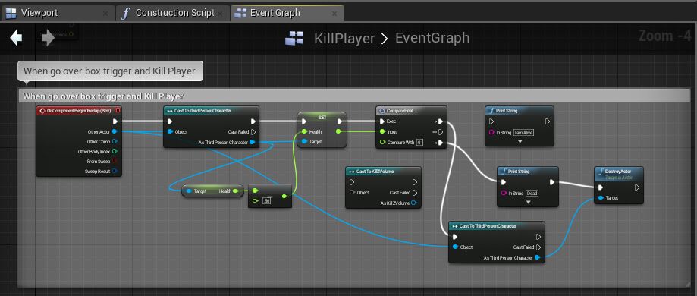Click the From Sweep boolean pin
The image size is (697, 296).
pos(115,161)
